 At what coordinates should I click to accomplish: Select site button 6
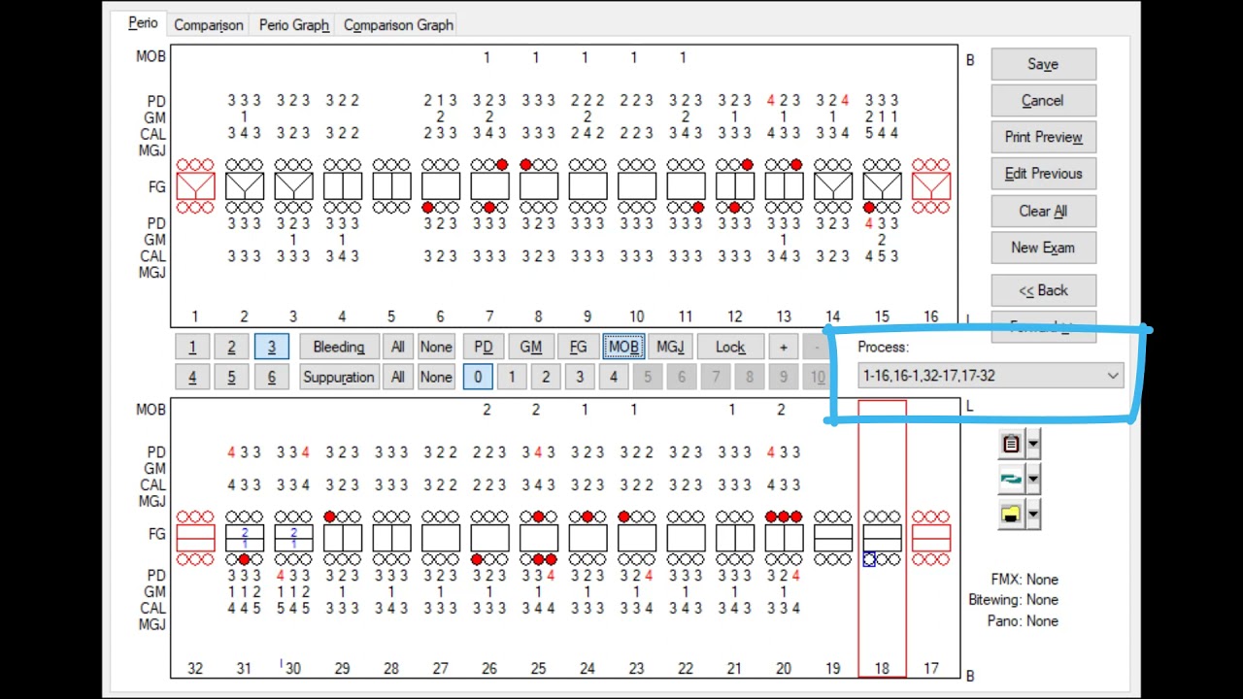tap(272, 377)
